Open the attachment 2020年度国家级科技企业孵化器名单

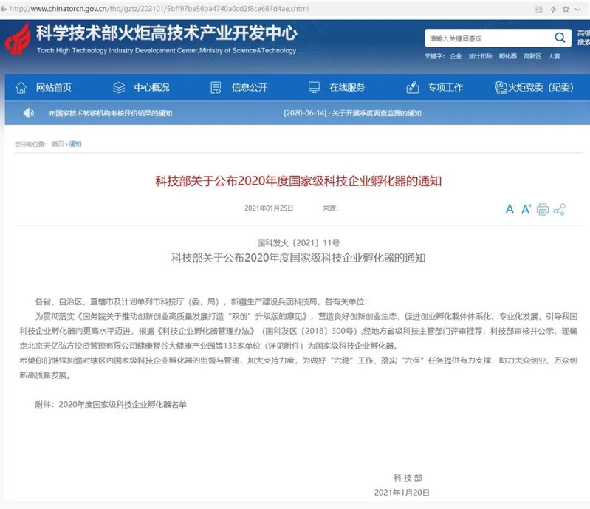123,404
